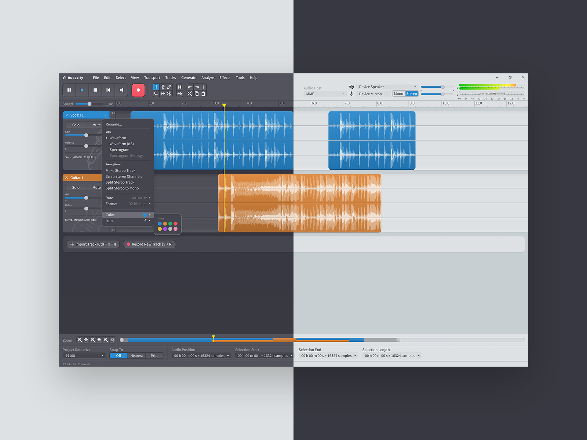Start playback with the blue Play button

82,90
